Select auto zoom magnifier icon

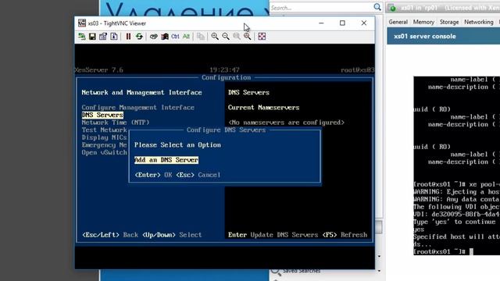[248, 37]
